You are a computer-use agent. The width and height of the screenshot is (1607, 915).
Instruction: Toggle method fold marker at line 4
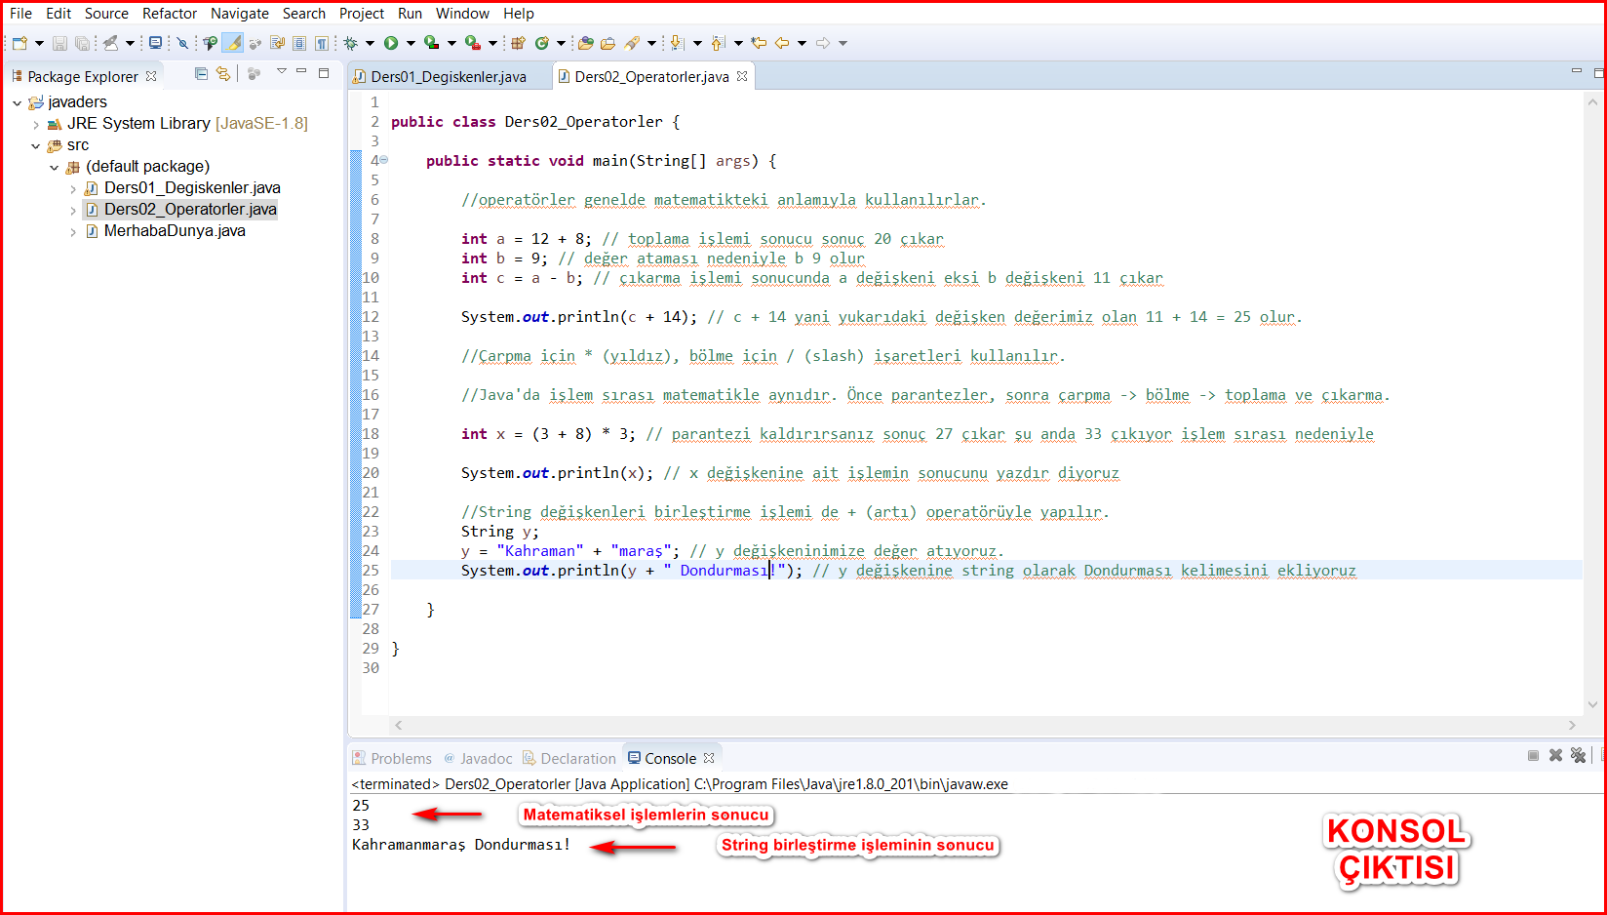(x=383, y=160)
